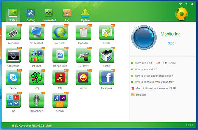Viewport: 198px width, 130px height.
Task: Open the Search engines icon
Action: coord(60,100)
